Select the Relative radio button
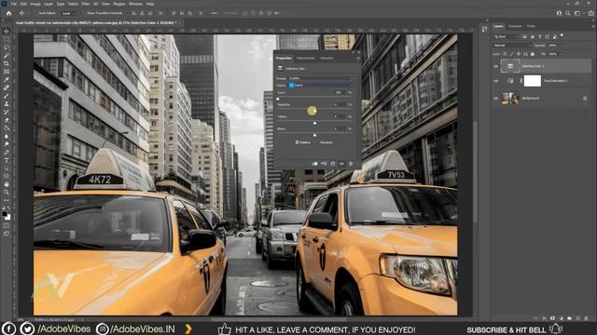This screenshot has height=335, width=597. [297, 142]
